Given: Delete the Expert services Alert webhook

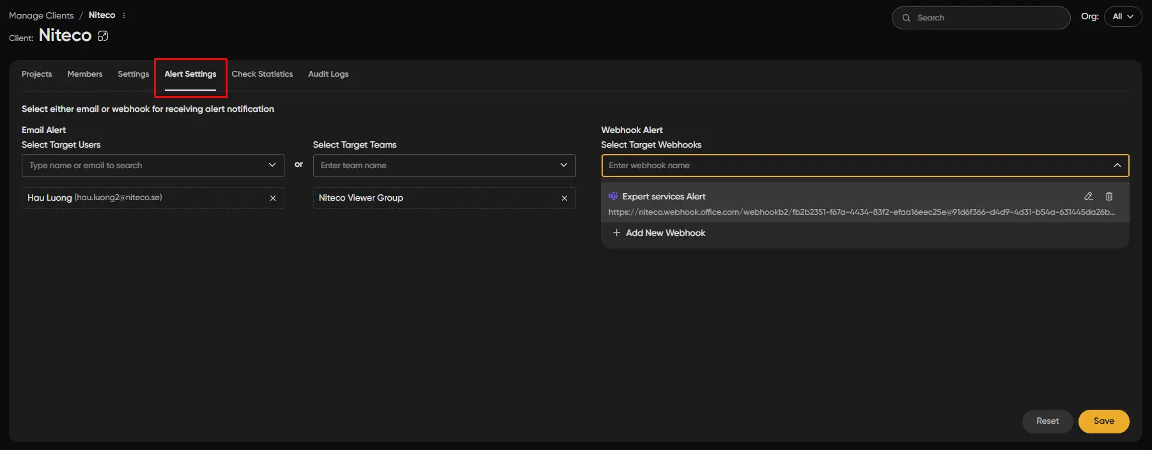Looking at the screenshot, I should [1109, 196].
